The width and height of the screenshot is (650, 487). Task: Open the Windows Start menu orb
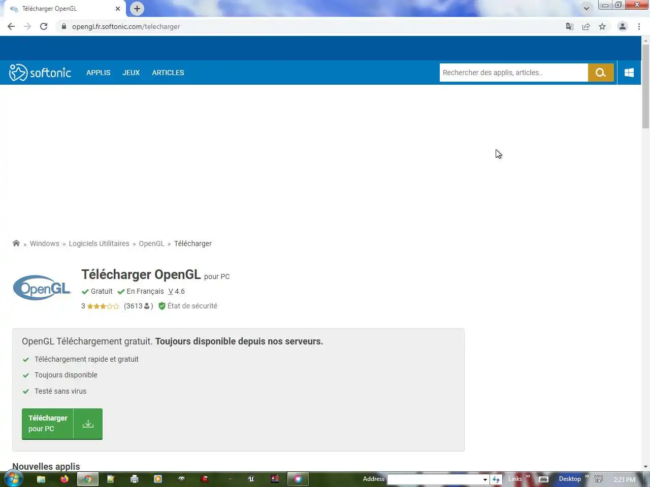[x=13, y=478]
